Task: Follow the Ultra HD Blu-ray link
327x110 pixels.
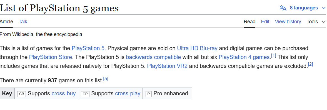Action: 197,48
